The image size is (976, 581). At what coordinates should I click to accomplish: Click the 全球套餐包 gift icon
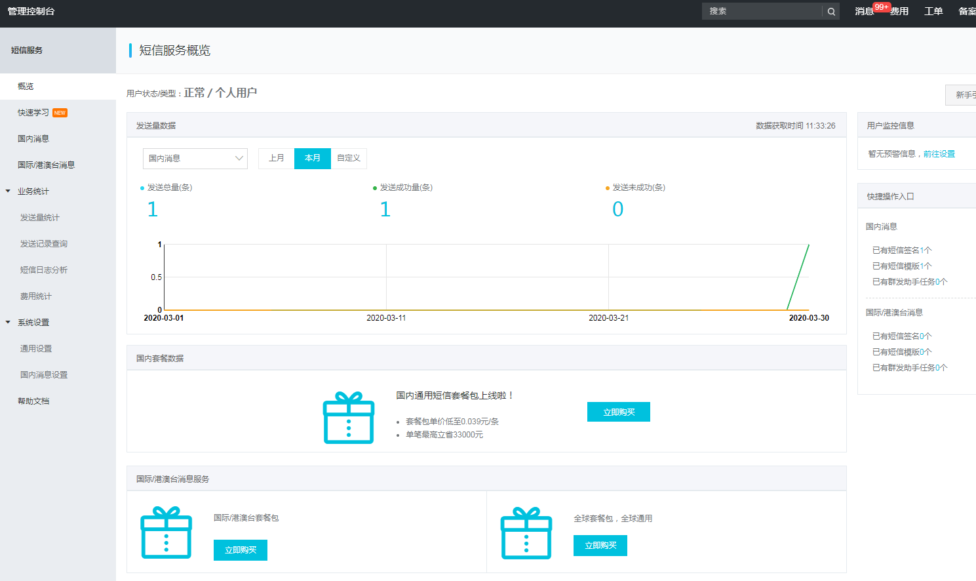(x=526, y=533)
